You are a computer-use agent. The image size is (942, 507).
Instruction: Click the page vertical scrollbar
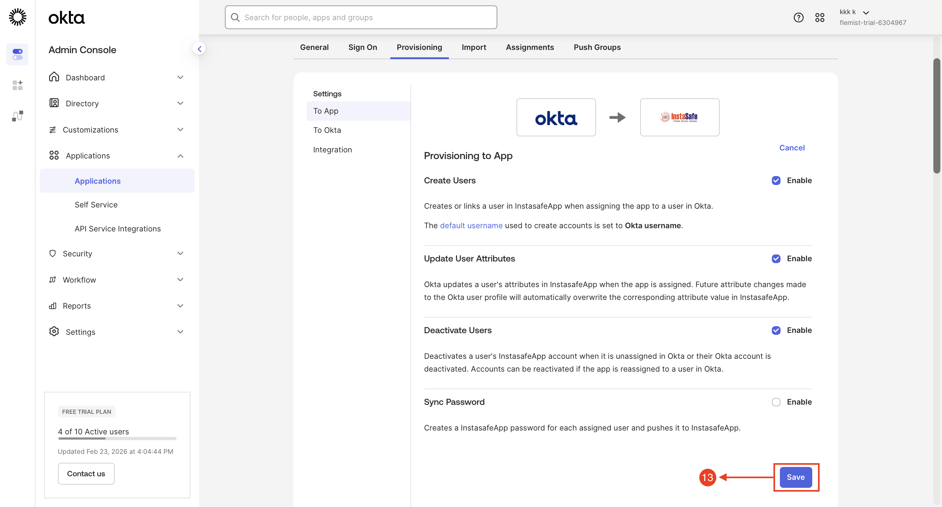tap(936, 116)
